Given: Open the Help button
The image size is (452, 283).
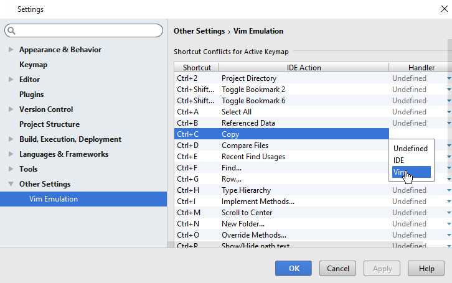Looking at the screenshot, I should click(x=426, y=268).
